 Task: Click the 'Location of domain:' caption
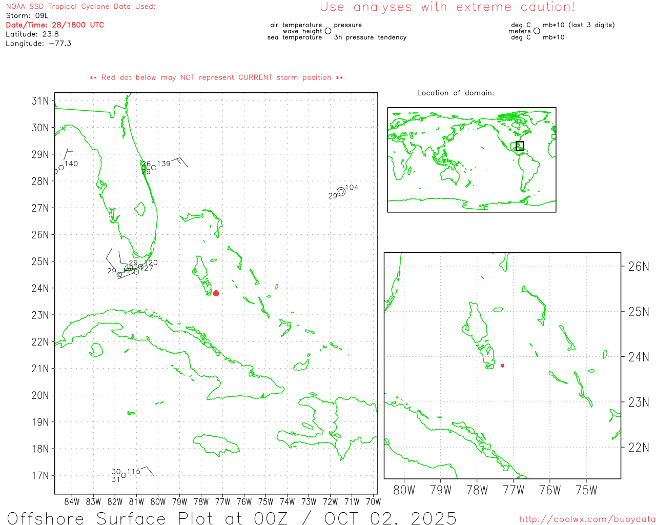[x=455, y=93]
